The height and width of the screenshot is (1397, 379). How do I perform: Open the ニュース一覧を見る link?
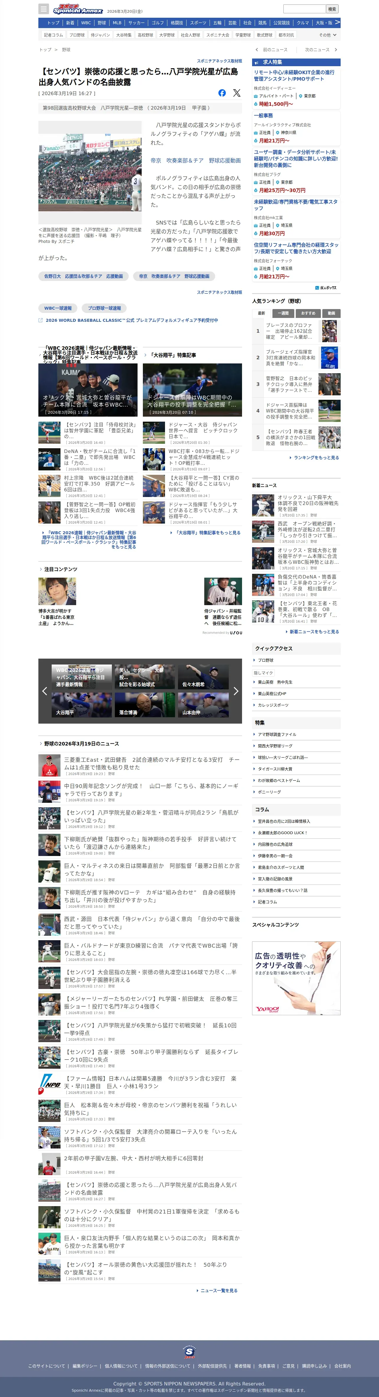click(x=219, y=1291)
